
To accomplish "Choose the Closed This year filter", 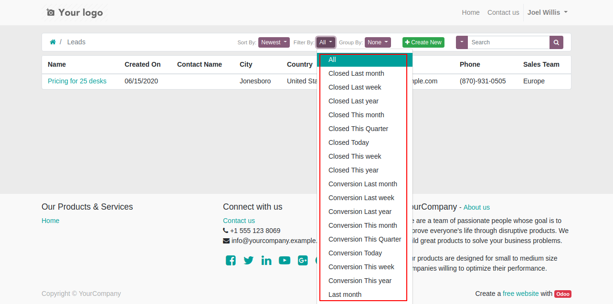I will coord(365,170).
